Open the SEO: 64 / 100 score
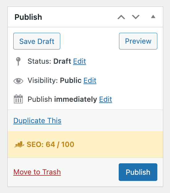 [50, 144]
